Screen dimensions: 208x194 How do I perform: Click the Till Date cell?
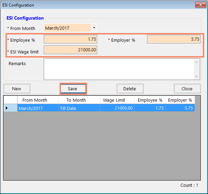point(79,108)
